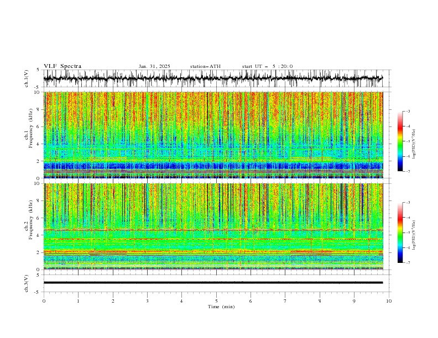Click the "-5" tick of the ch.3(V) axis
The width and height of the screenshot is (438, 338).
38,292
